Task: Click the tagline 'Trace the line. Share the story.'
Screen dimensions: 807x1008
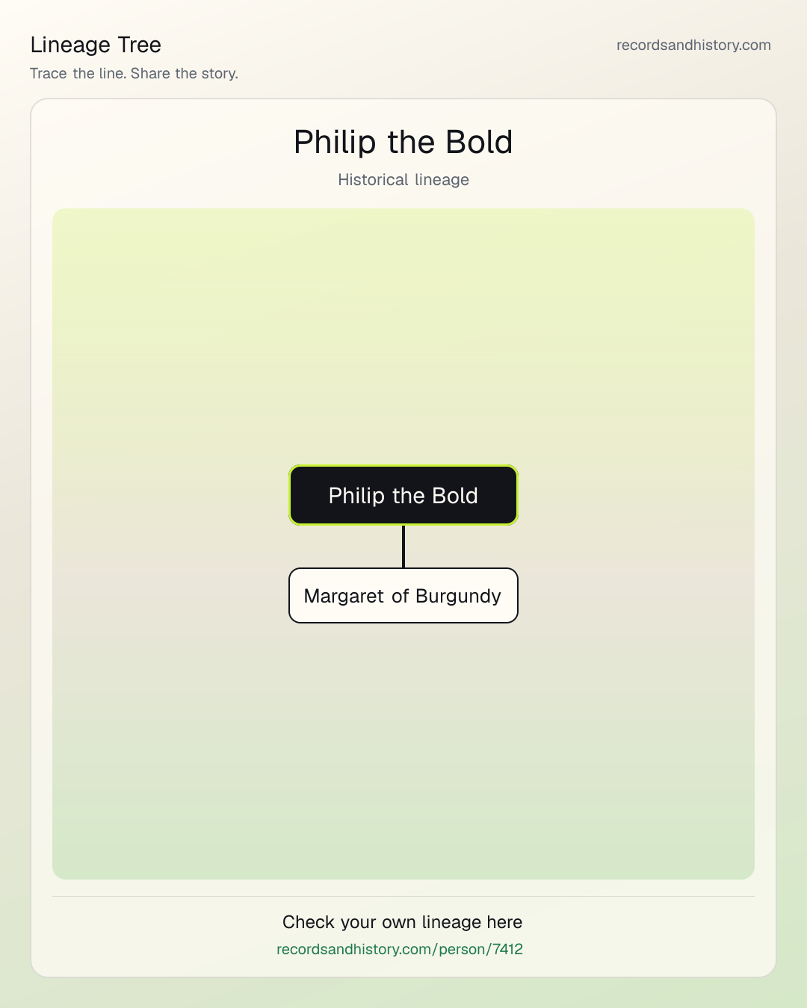Action: [x=134, y=73]
